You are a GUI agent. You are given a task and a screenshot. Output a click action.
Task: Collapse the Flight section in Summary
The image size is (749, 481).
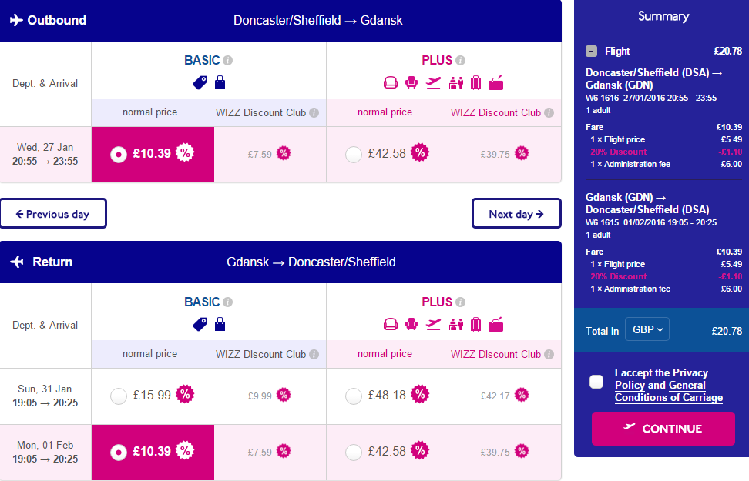[591, 52]
